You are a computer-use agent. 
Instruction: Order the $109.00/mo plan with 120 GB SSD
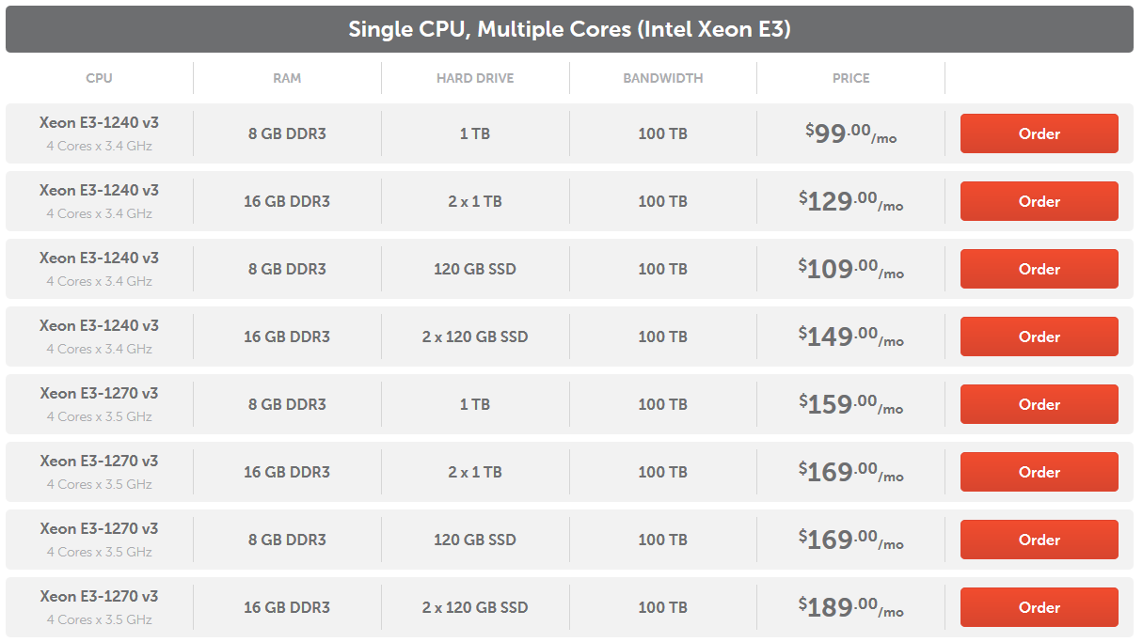coord(1039,269)
